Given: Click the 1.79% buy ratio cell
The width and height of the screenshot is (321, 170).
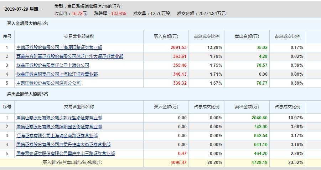Looking at the screenshot, I should tap(216, 56).
